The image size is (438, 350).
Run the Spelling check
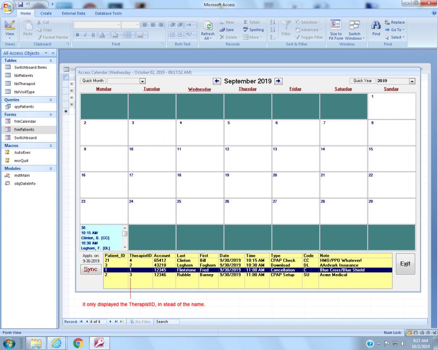click(x=253, y=29)
